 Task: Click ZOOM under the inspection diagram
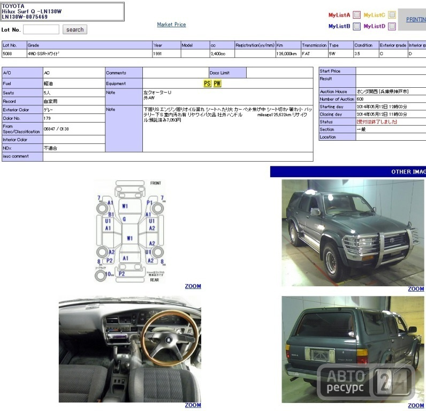click(193, 286)
